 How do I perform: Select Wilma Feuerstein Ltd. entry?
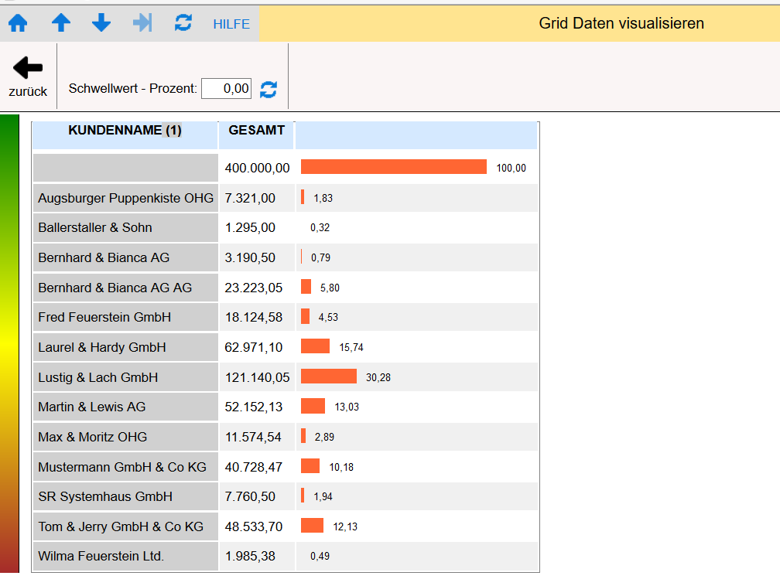[x=101, y=556]
